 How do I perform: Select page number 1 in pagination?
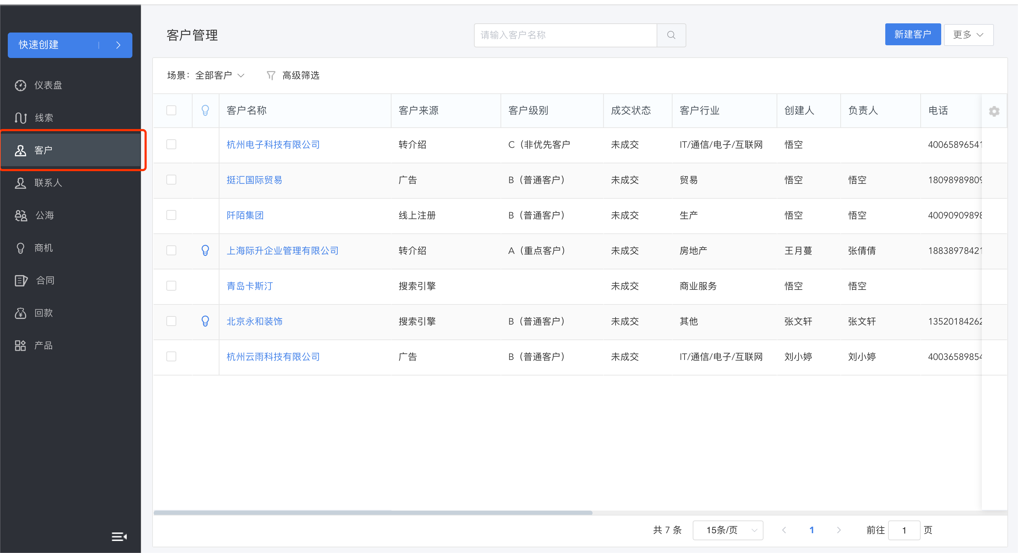tap(811, 530)
